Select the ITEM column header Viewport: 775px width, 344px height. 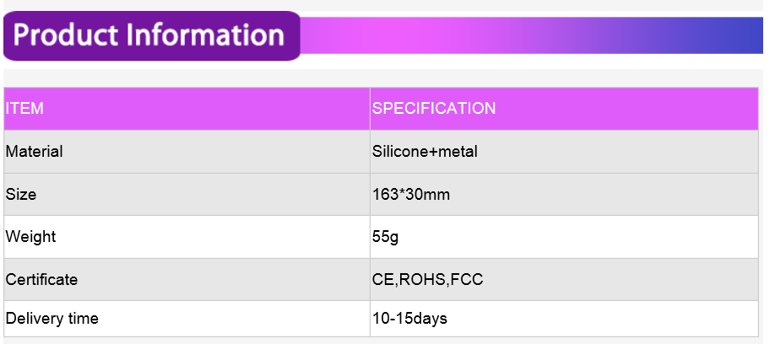tap(24, 108)
